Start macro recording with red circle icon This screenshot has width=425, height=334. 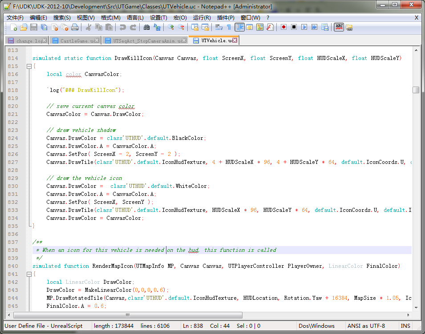(283, 27)
